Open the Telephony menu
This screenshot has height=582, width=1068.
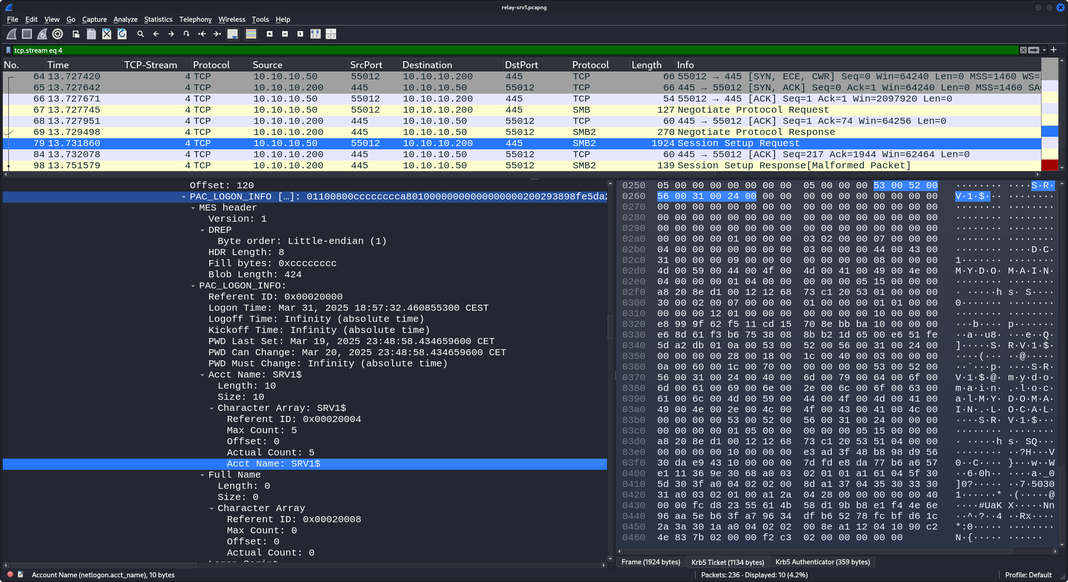195,19
